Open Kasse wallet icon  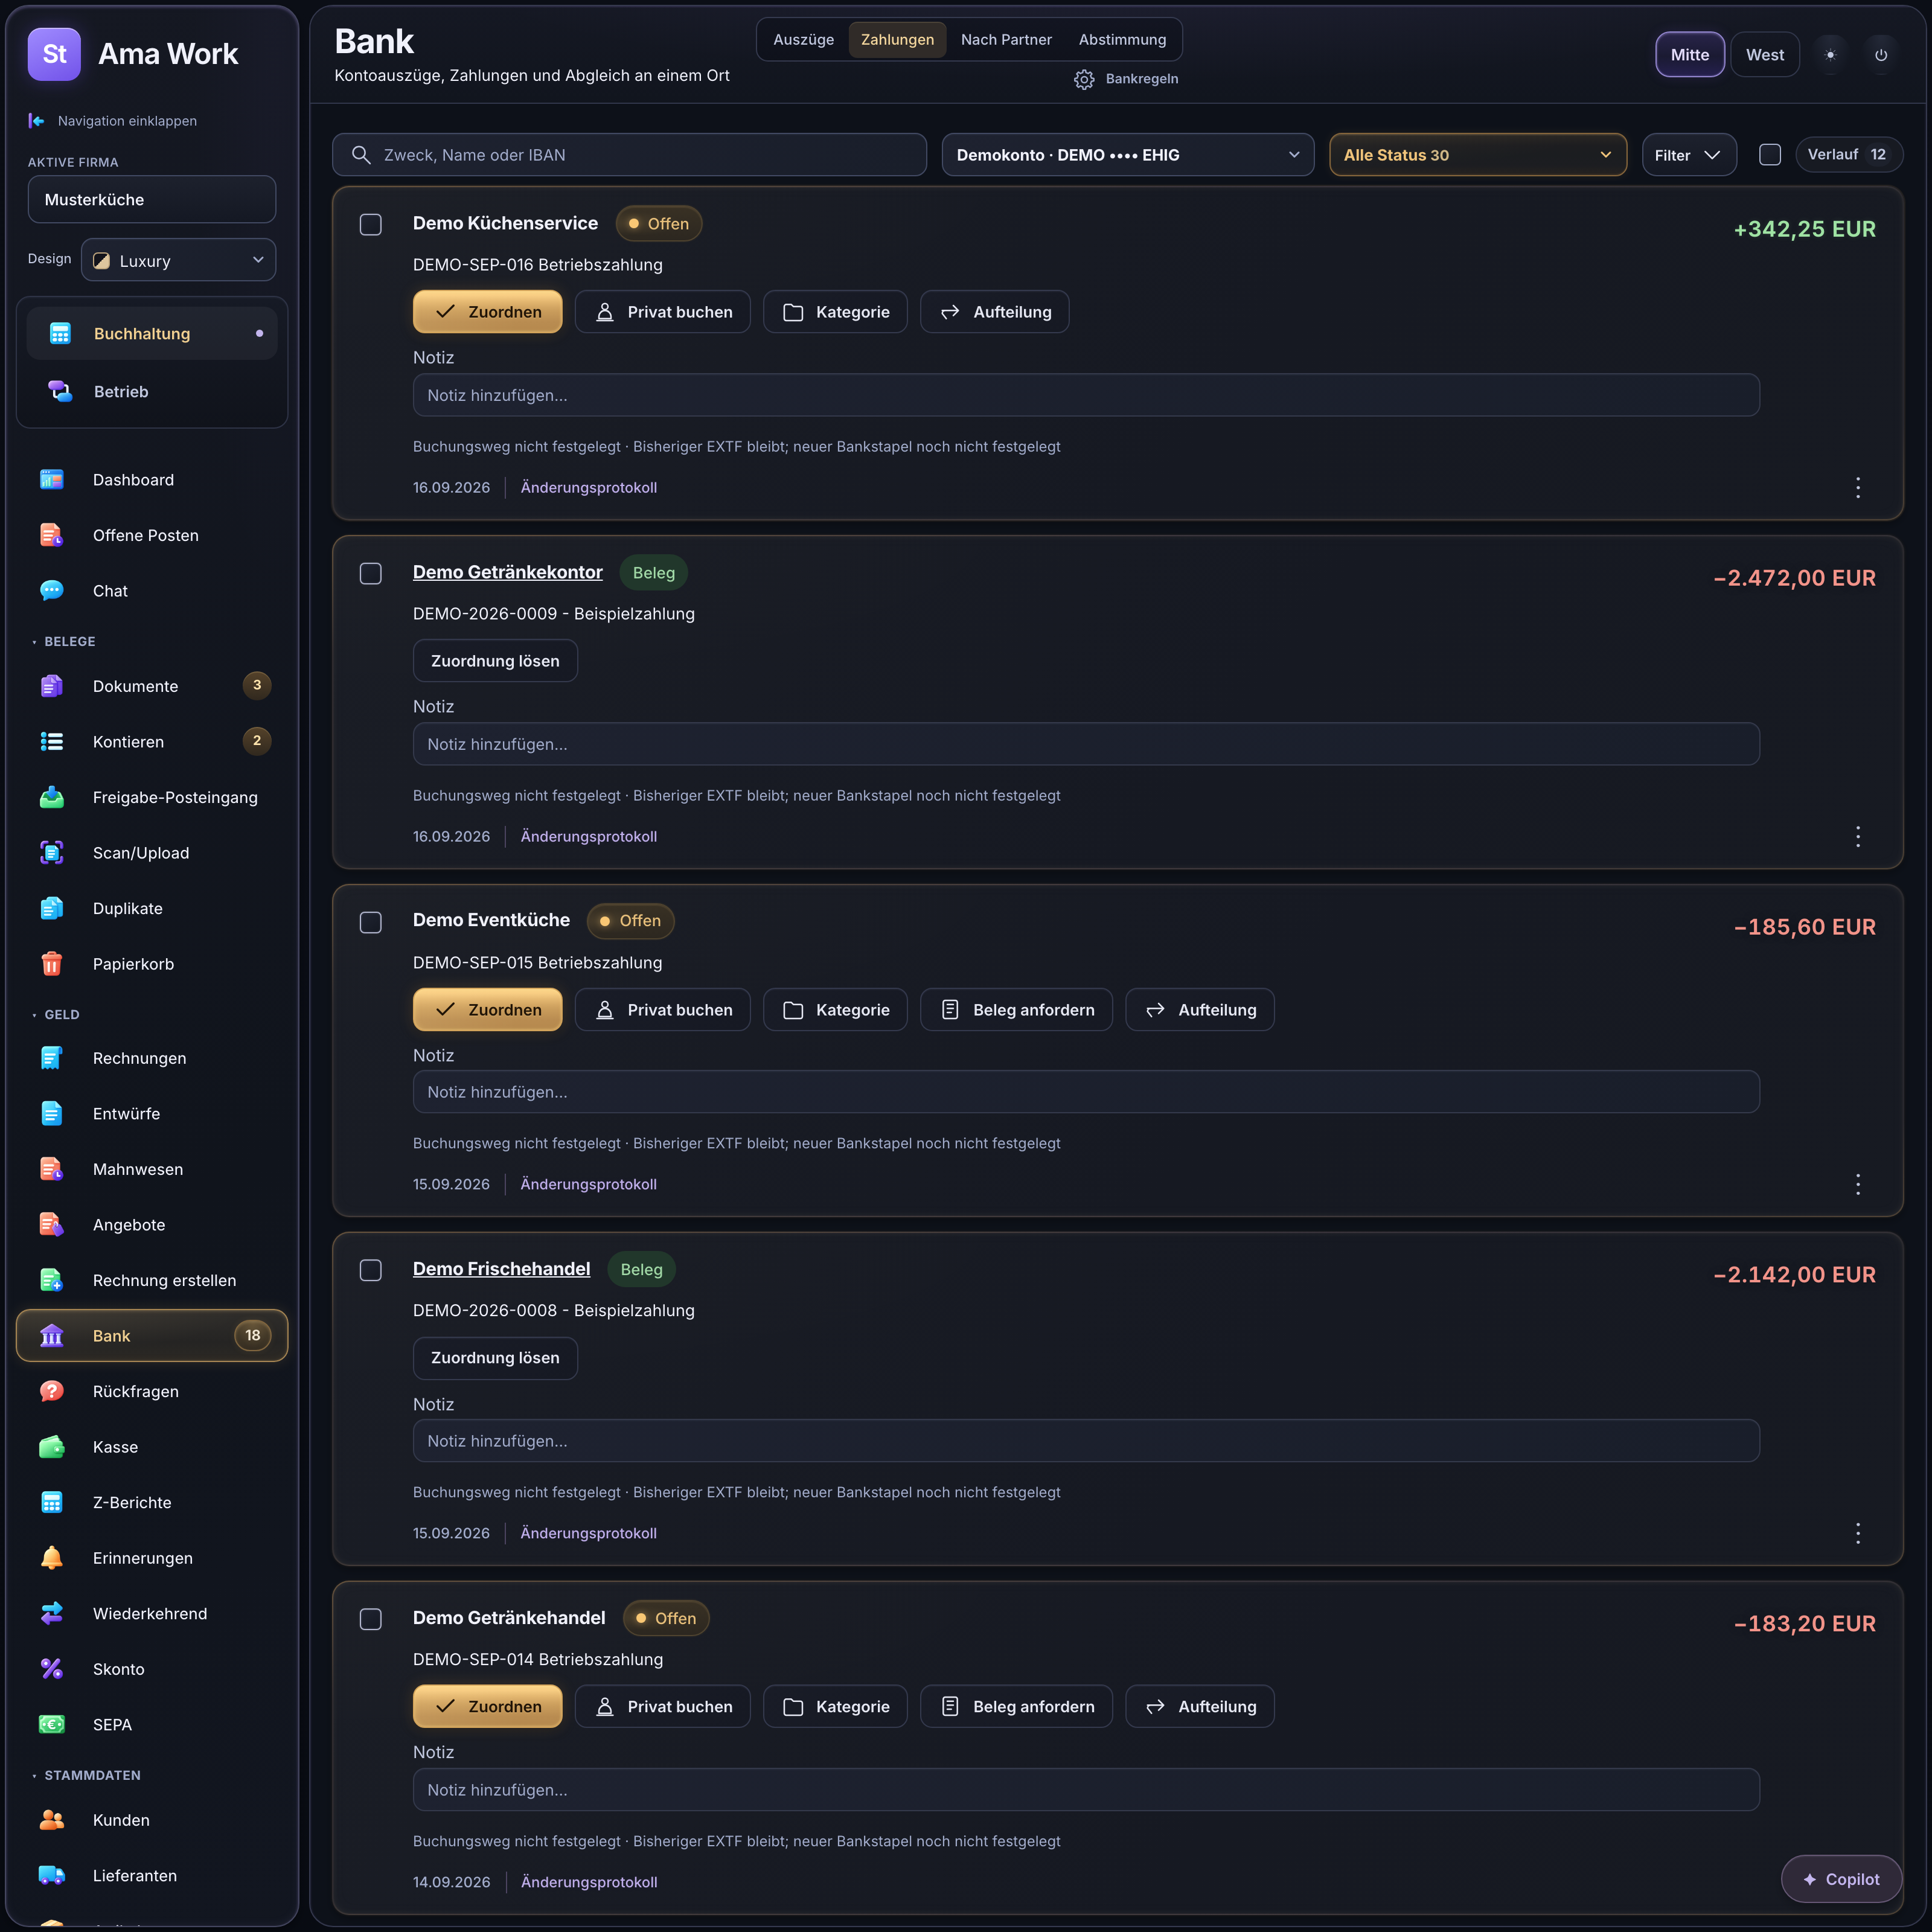click(x=52, y=1447)
